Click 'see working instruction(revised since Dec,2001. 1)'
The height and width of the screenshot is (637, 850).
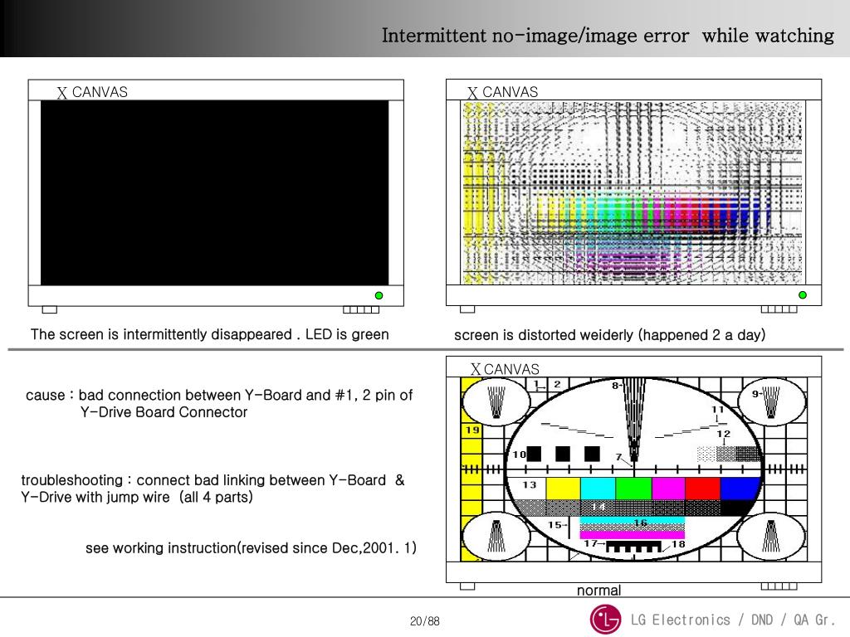(251, 547)
